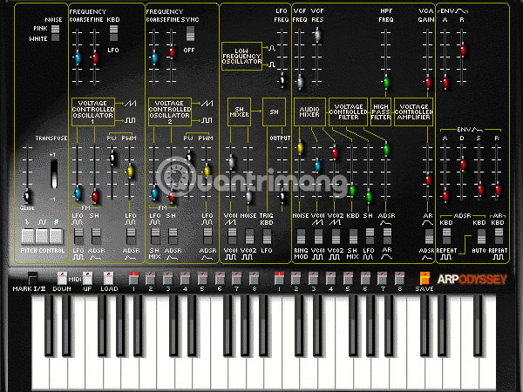The width and height of the screenshot is (523, 392).
Task: Click the orange SAVE icon
Action: click(425, 278)
